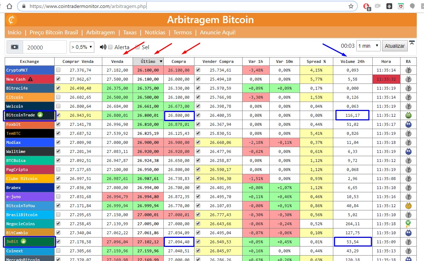Click the RA question icon for Modiax
The image size is (424, 261).
pos(408,142)
